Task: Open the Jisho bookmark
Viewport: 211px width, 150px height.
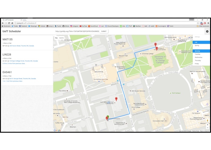Action: pos(123,26)
